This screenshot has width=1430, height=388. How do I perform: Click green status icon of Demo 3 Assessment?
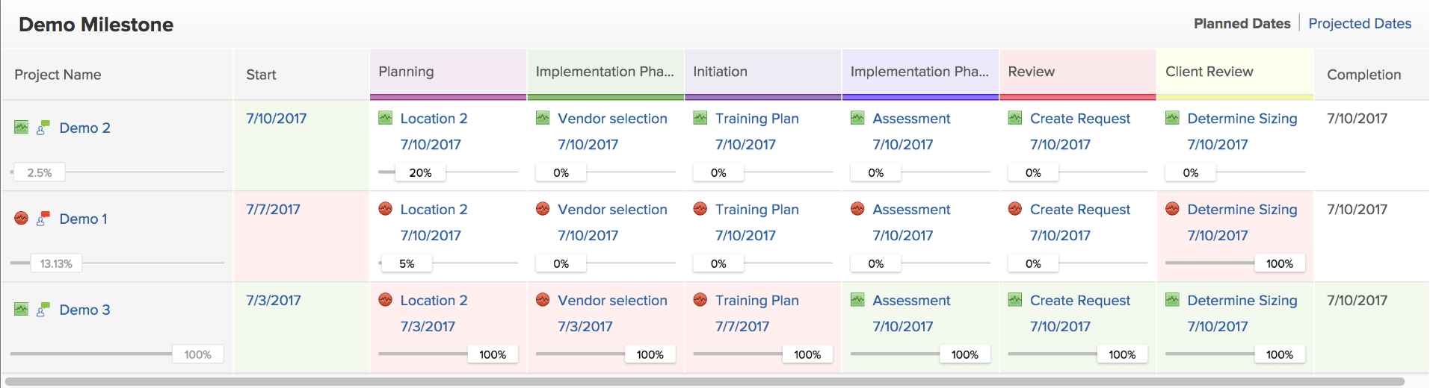[857, 300]
